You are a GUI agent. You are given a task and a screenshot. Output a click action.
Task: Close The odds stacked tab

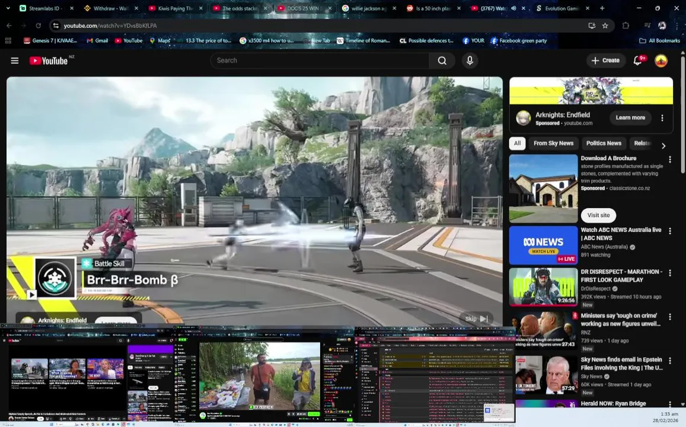click(266, 8)
